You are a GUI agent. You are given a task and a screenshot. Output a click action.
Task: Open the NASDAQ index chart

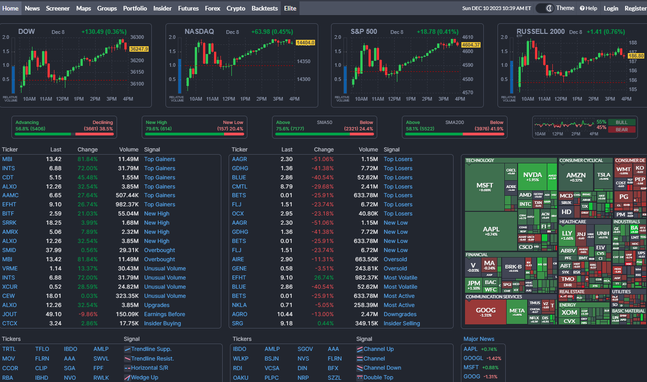pos(242,65)
